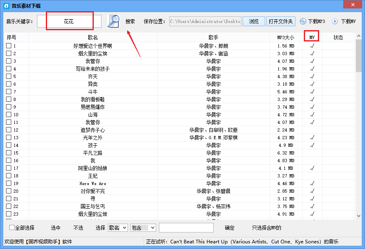Image resolution: width=365 pixels, height=249 pixels.
Task: Check row 3 我管你 checkbox
Action: click(x=8, y=61)
